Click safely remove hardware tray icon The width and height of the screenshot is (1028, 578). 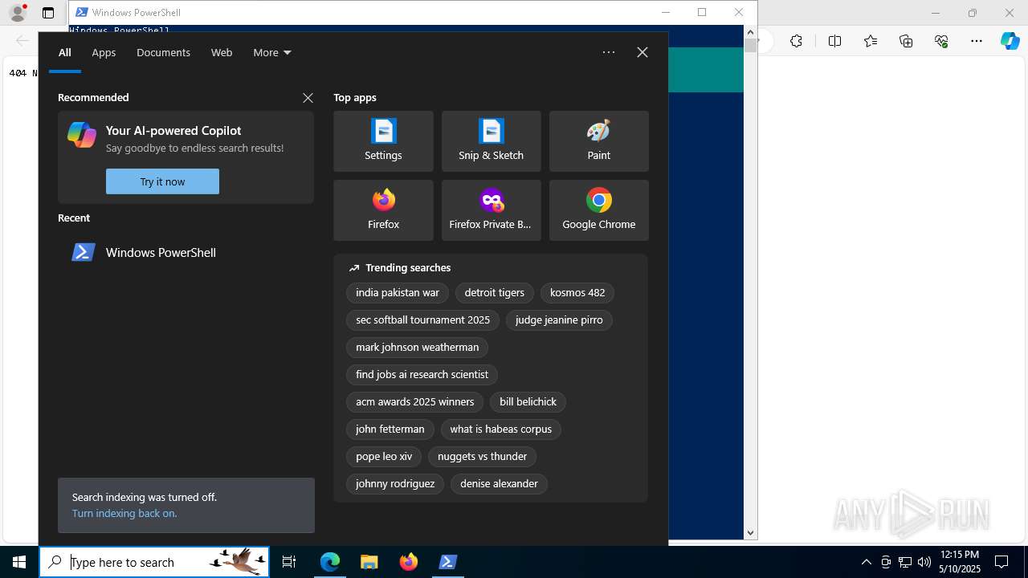click(x=886, y=562)
